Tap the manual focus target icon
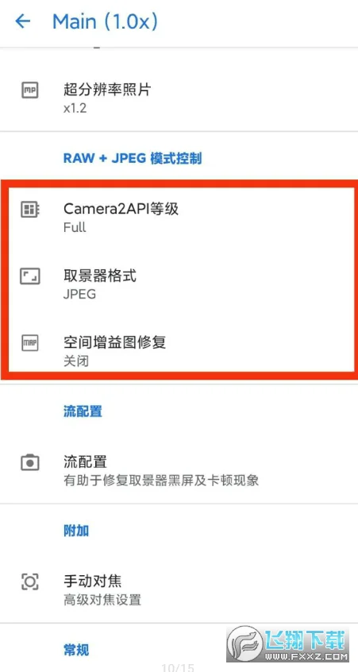The width and height of the screenshot is (358, 672). [x=30, y=581]
